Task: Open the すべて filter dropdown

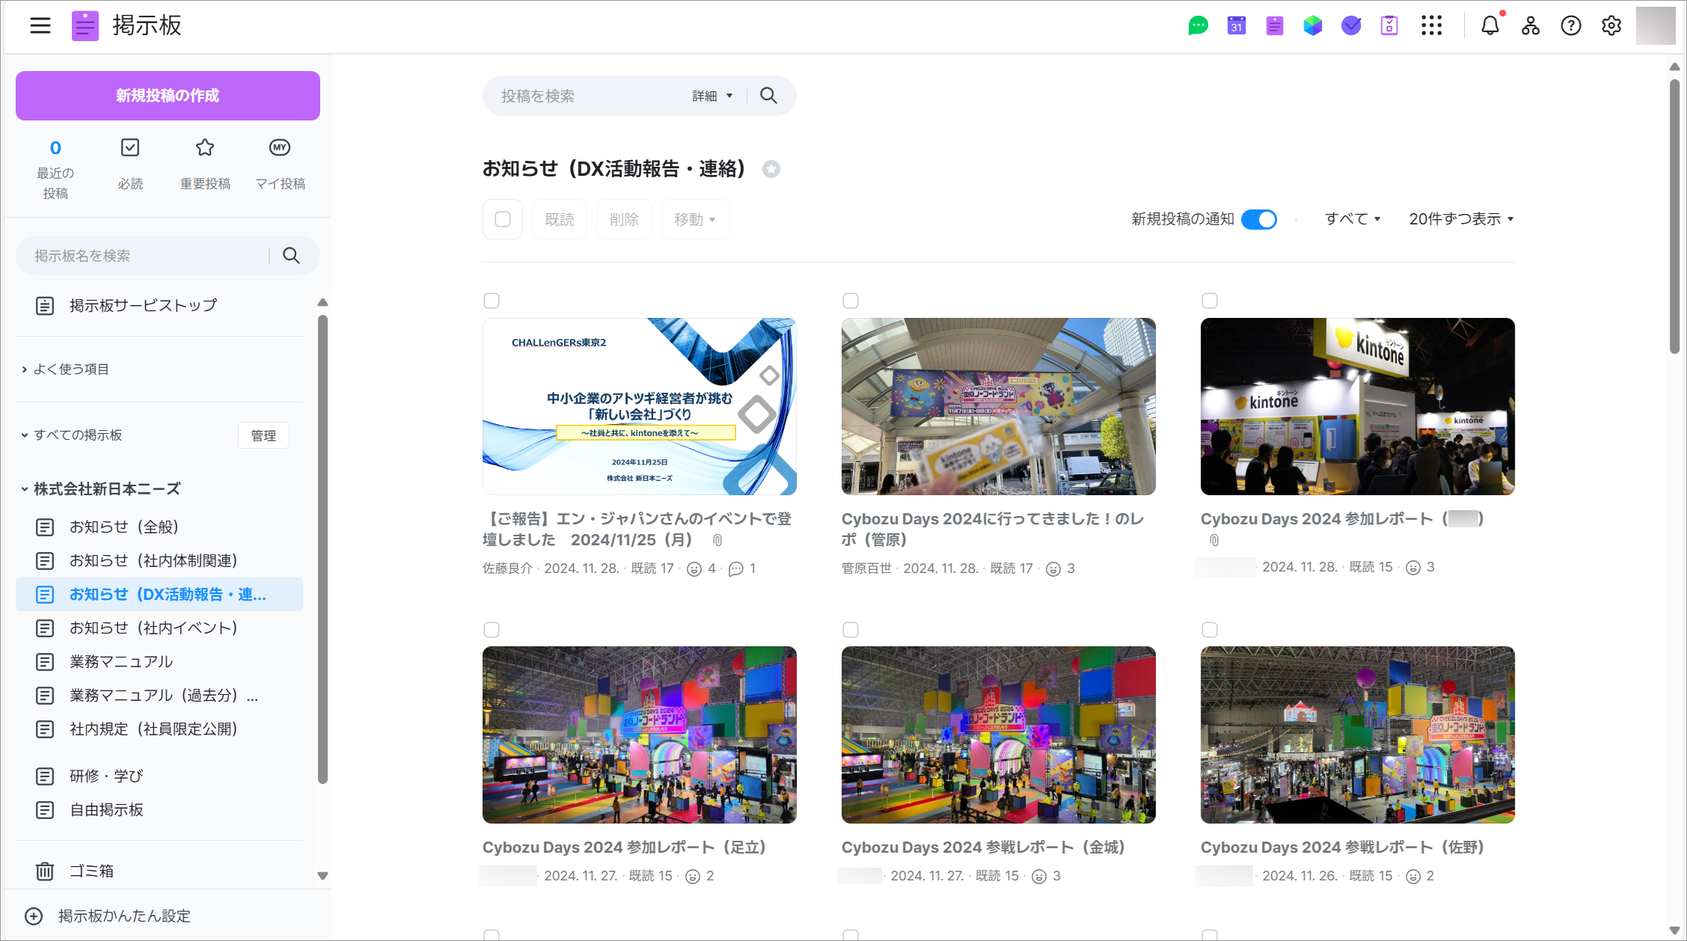Action: (1352, 219)
